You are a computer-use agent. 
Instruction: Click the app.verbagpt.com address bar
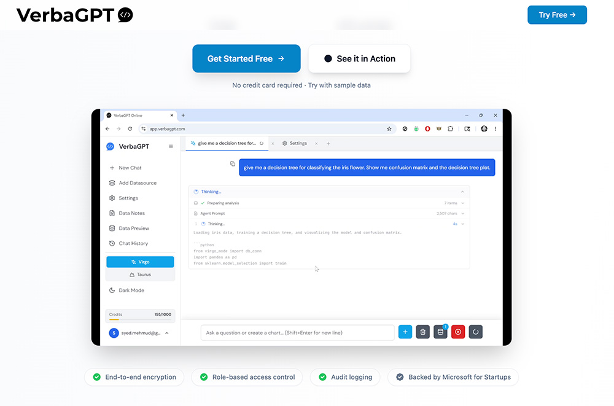[x=266, y=129]
